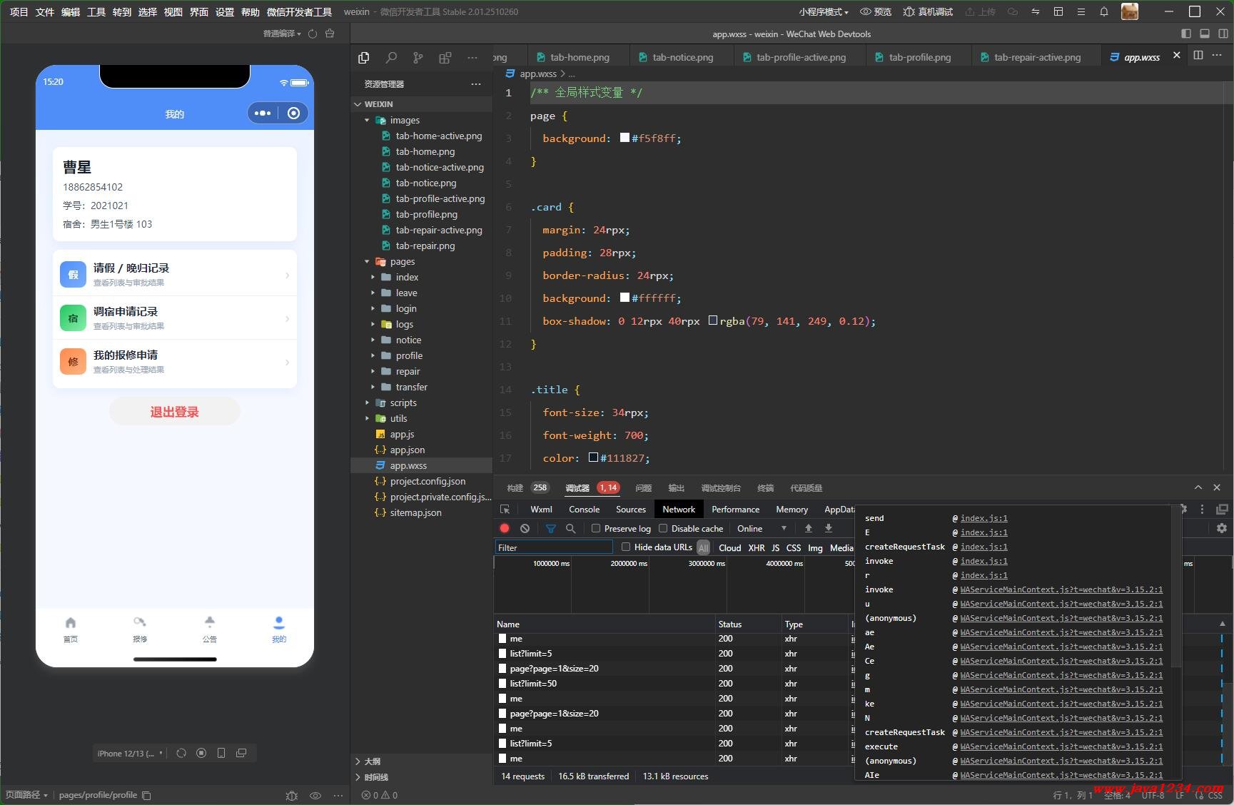This screenshot has height=805, width=1234.
Task: Click the network Filter input field
Action: [x=554, y=547]
